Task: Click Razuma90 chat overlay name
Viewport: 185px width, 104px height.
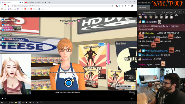Action: point(9,20)
